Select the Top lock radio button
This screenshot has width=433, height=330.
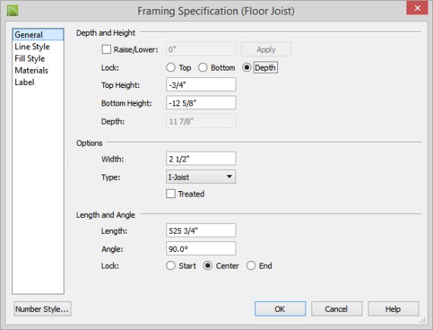[x=171, y=68]
